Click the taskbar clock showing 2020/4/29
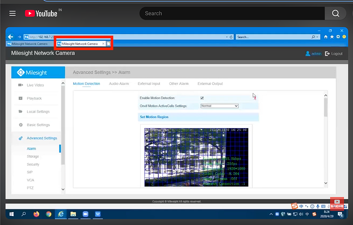 coord(326,214)
